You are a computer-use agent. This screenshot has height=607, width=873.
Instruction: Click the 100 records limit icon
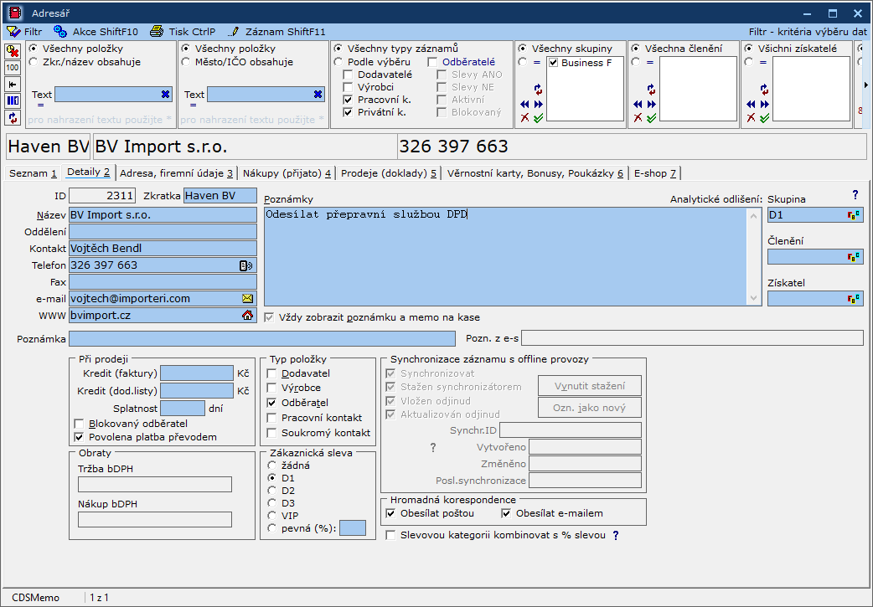tap(13, 68)
